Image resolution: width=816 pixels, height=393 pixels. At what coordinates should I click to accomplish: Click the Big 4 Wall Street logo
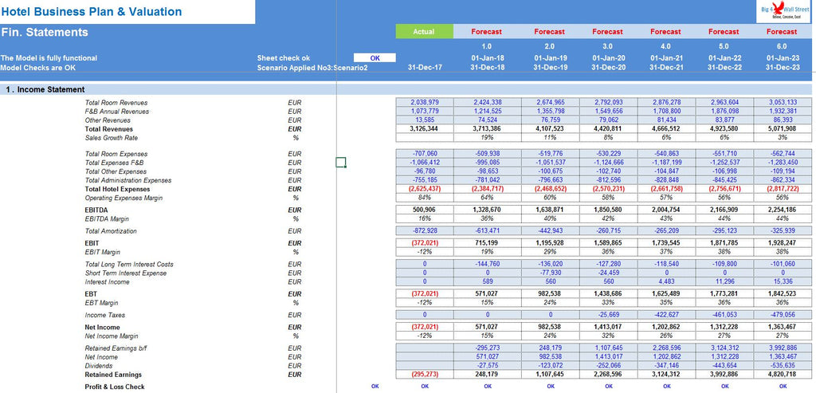(x=782, y=11)
